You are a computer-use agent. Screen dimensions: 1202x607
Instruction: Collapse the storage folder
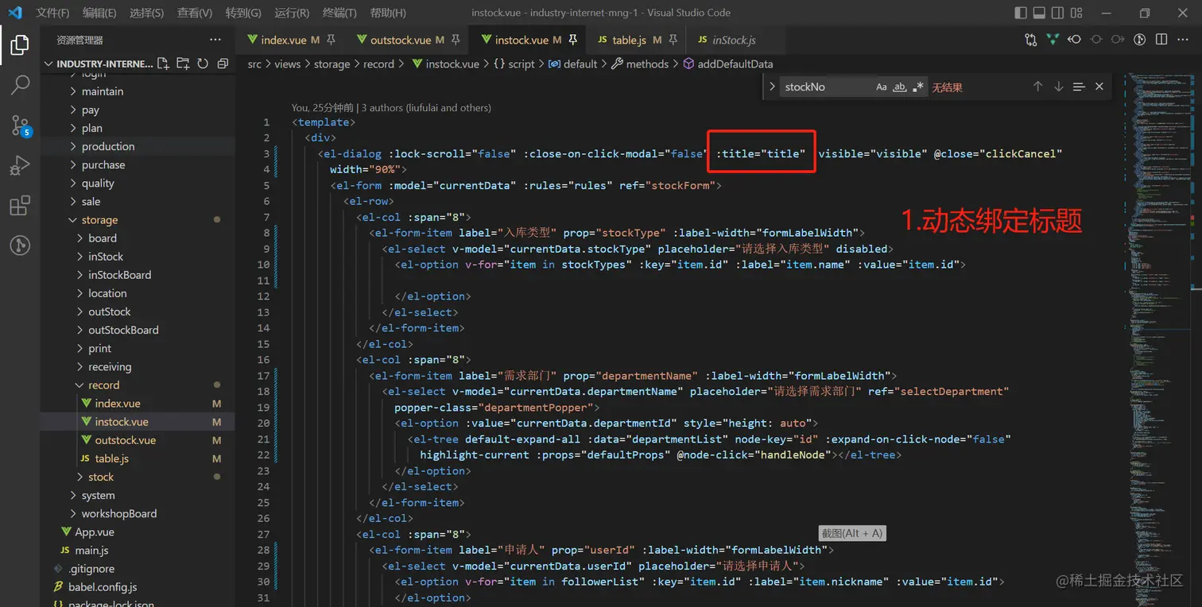tap(99, 220)
